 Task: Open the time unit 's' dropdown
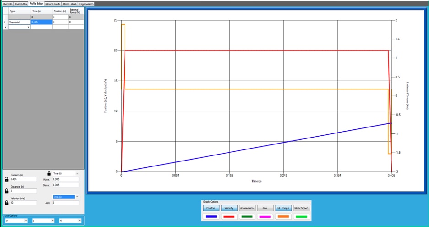[x=52, y=221]
